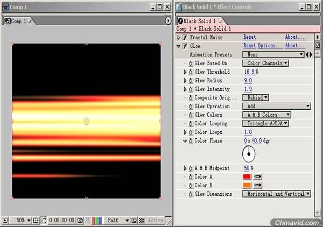The width and height of the screenshot is (323, 227).
Task: Open the 50% magnification dropdown
Action: click(x=21, y=221)
